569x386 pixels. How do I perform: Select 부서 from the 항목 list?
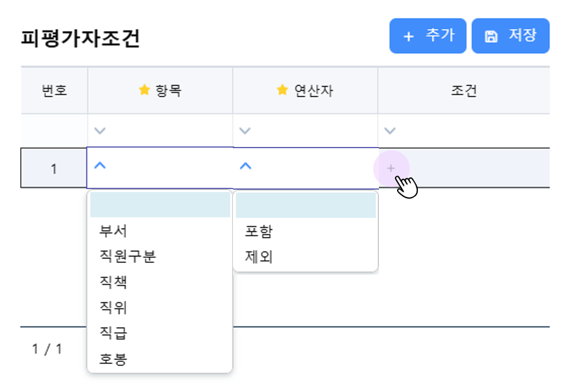pos(113,231)
